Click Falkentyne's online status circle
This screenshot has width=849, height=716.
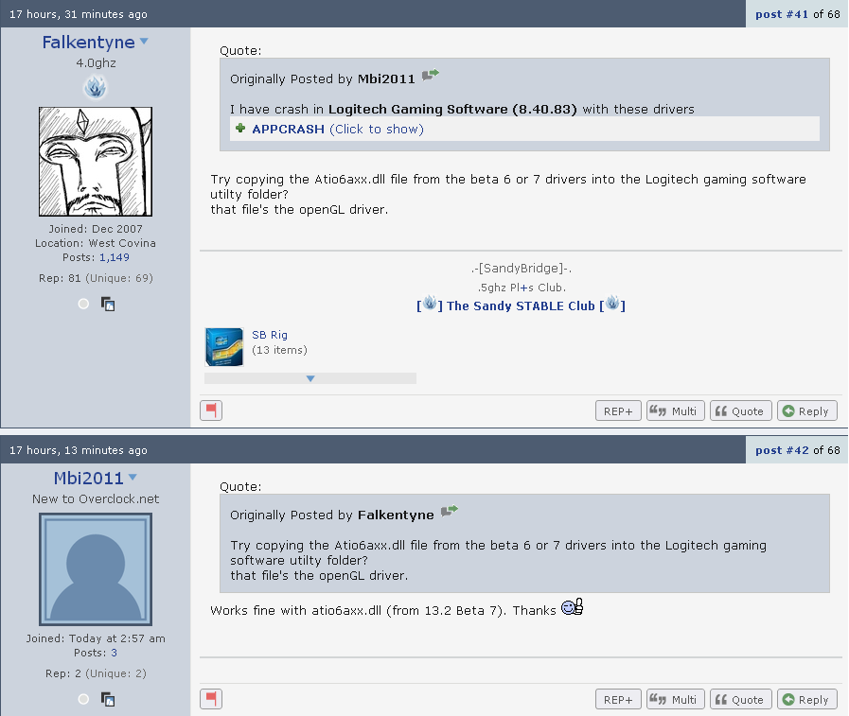coord(83,304)
